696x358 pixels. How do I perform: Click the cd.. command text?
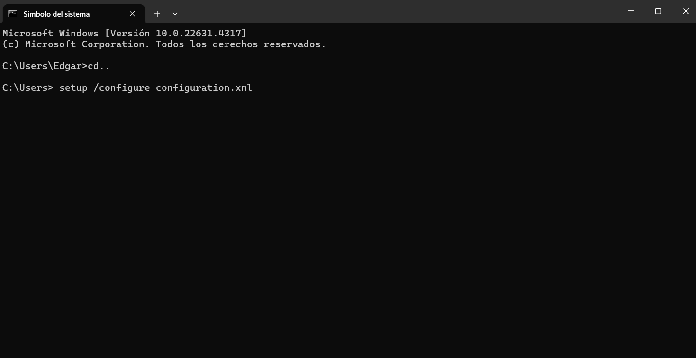(99, 66)
